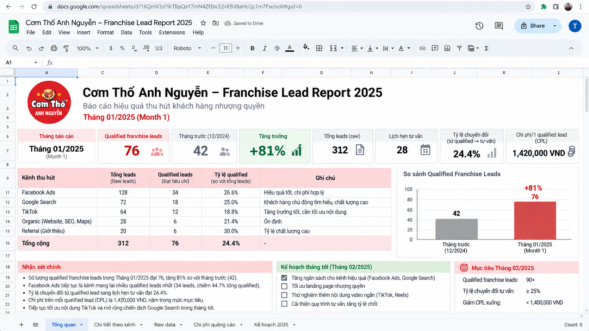The image size is (589, 331).
Task: Create a filter
Action: (x=459, y=48)
